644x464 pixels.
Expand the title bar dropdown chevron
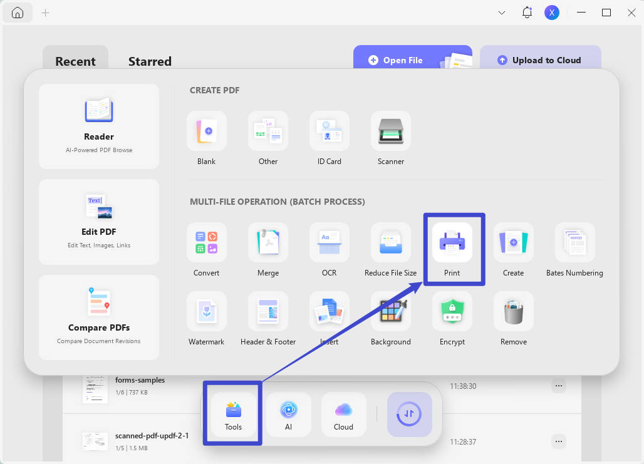coord(502,13)
